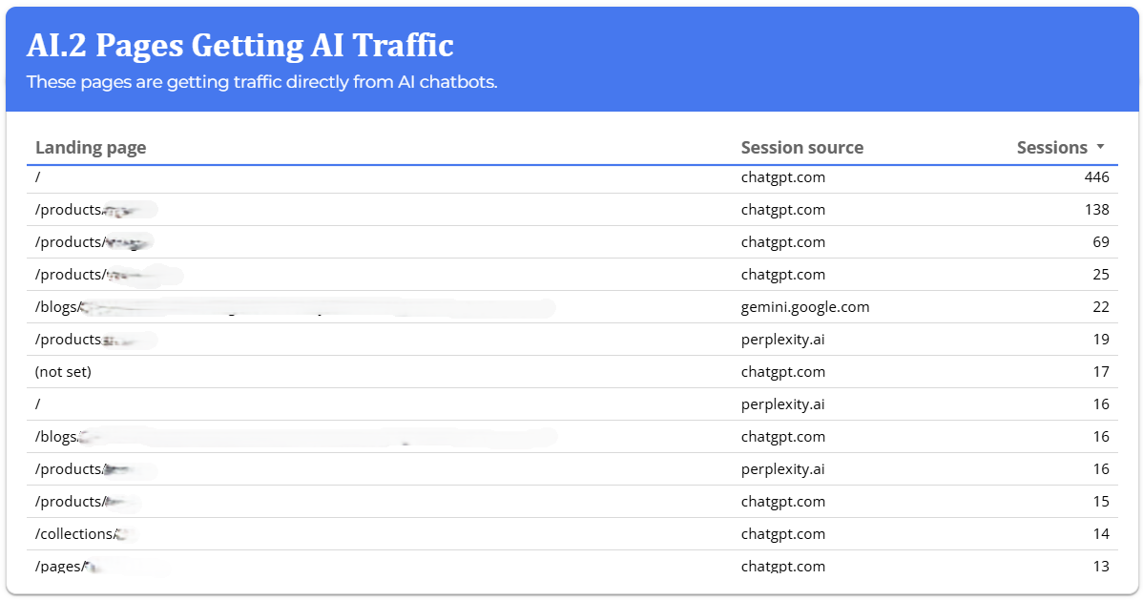Open the /blogs/ landing page from Gemini
The image size is (1143, 600).
point(59,307)
